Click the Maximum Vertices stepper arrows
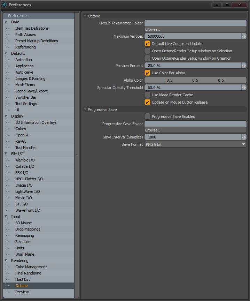 point(244,36)
